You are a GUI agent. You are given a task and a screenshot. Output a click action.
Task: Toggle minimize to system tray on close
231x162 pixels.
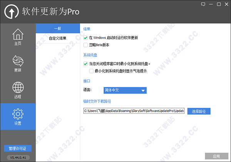(x=85, y=64)
